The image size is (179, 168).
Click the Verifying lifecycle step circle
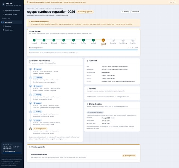[83, 40]
